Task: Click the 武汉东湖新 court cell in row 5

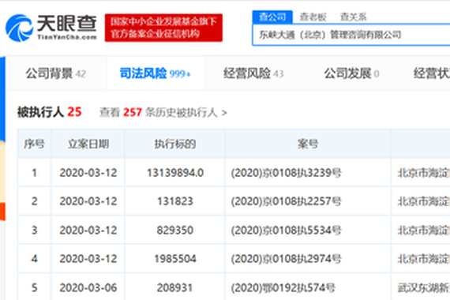Action: coord(424,287)
